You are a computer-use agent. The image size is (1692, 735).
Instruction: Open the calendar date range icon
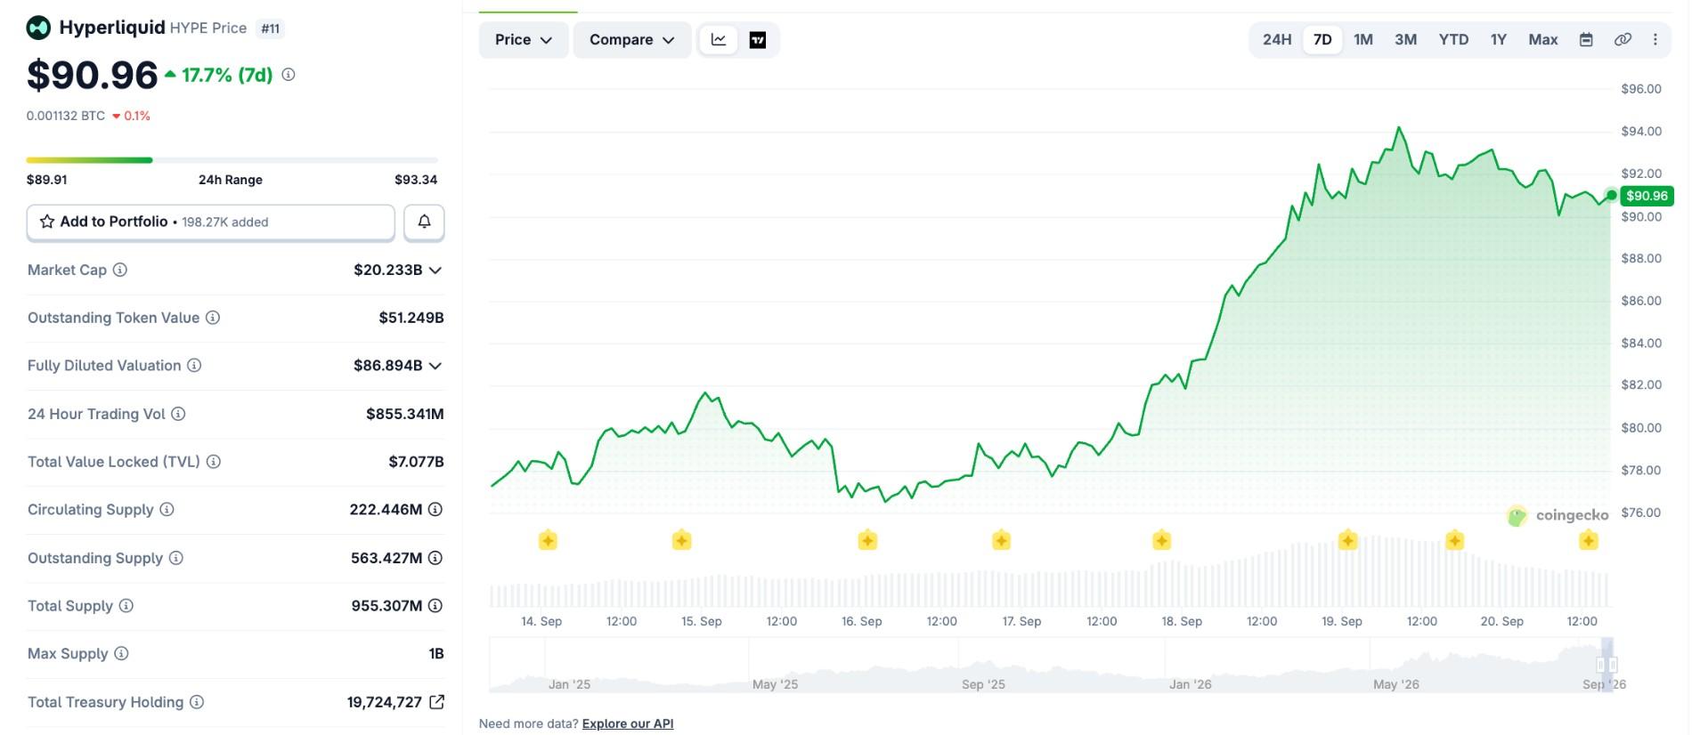pos(1586,40)
